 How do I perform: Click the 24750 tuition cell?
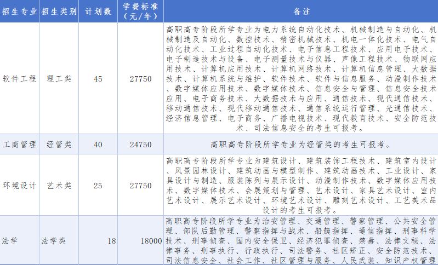tap(140, 145)
